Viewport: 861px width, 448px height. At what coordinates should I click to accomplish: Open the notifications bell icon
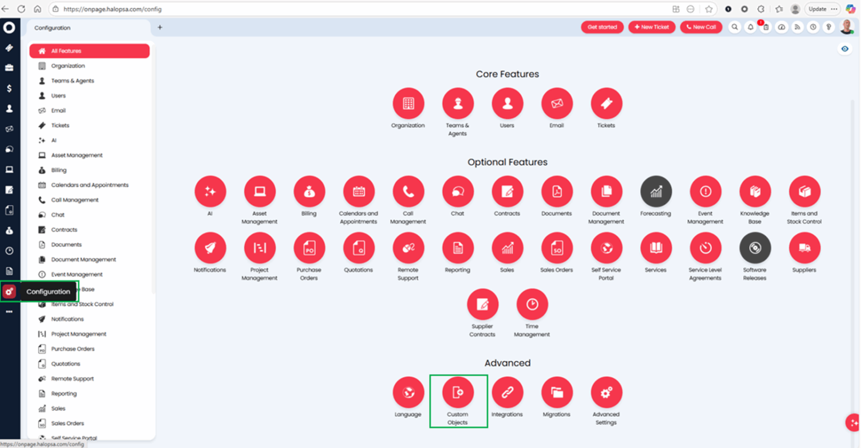[750, 27]
